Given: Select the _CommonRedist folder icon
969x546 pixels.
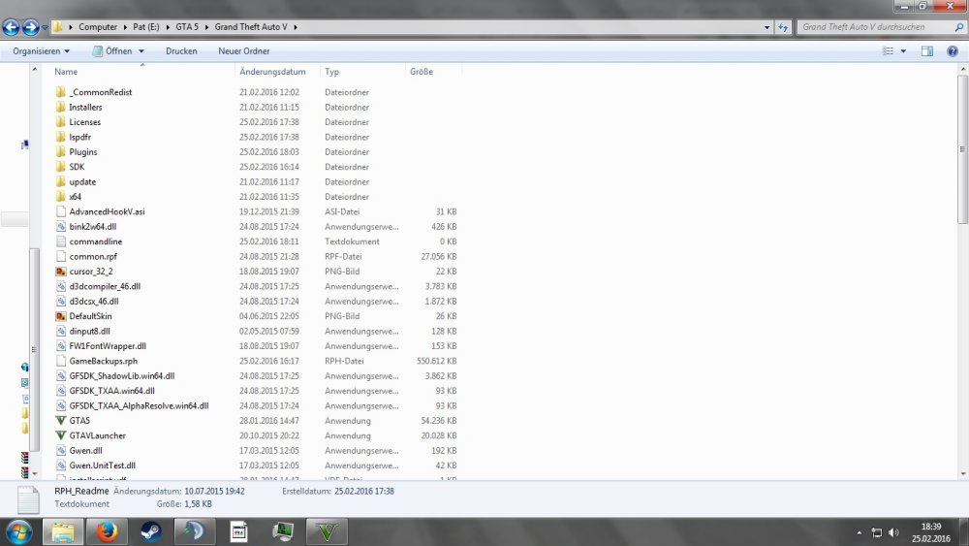Looking at the screenshot, I should point(60,92).
